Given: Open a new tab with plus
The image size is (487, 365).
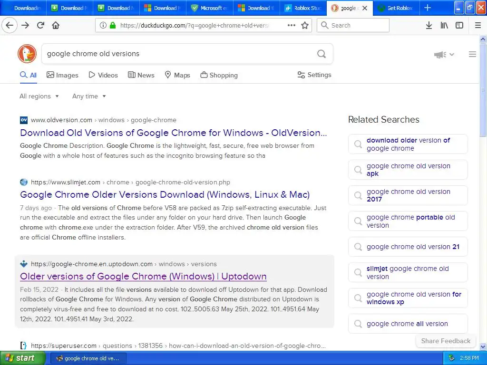Looking at the screenshot, I should [428, 8].
